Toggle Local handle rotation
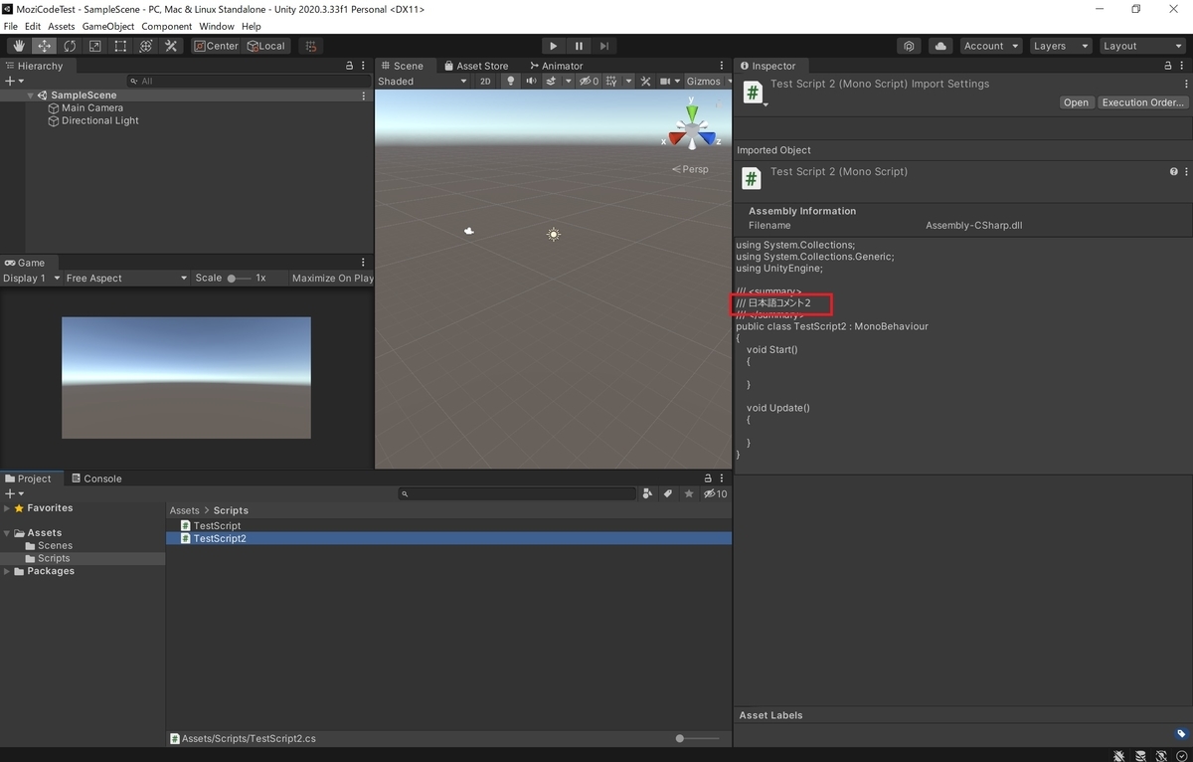The height and width of the screenshot is (762, 1193). point(266,46)
